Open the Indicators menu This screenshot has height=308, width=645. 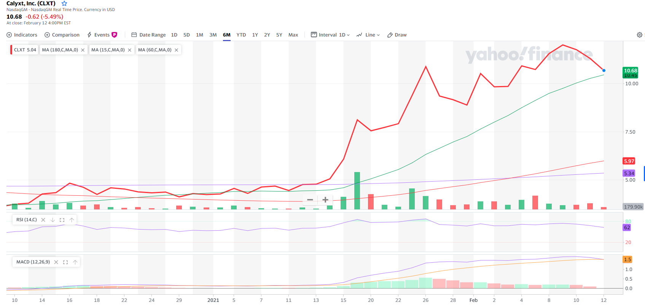point(22,35)
